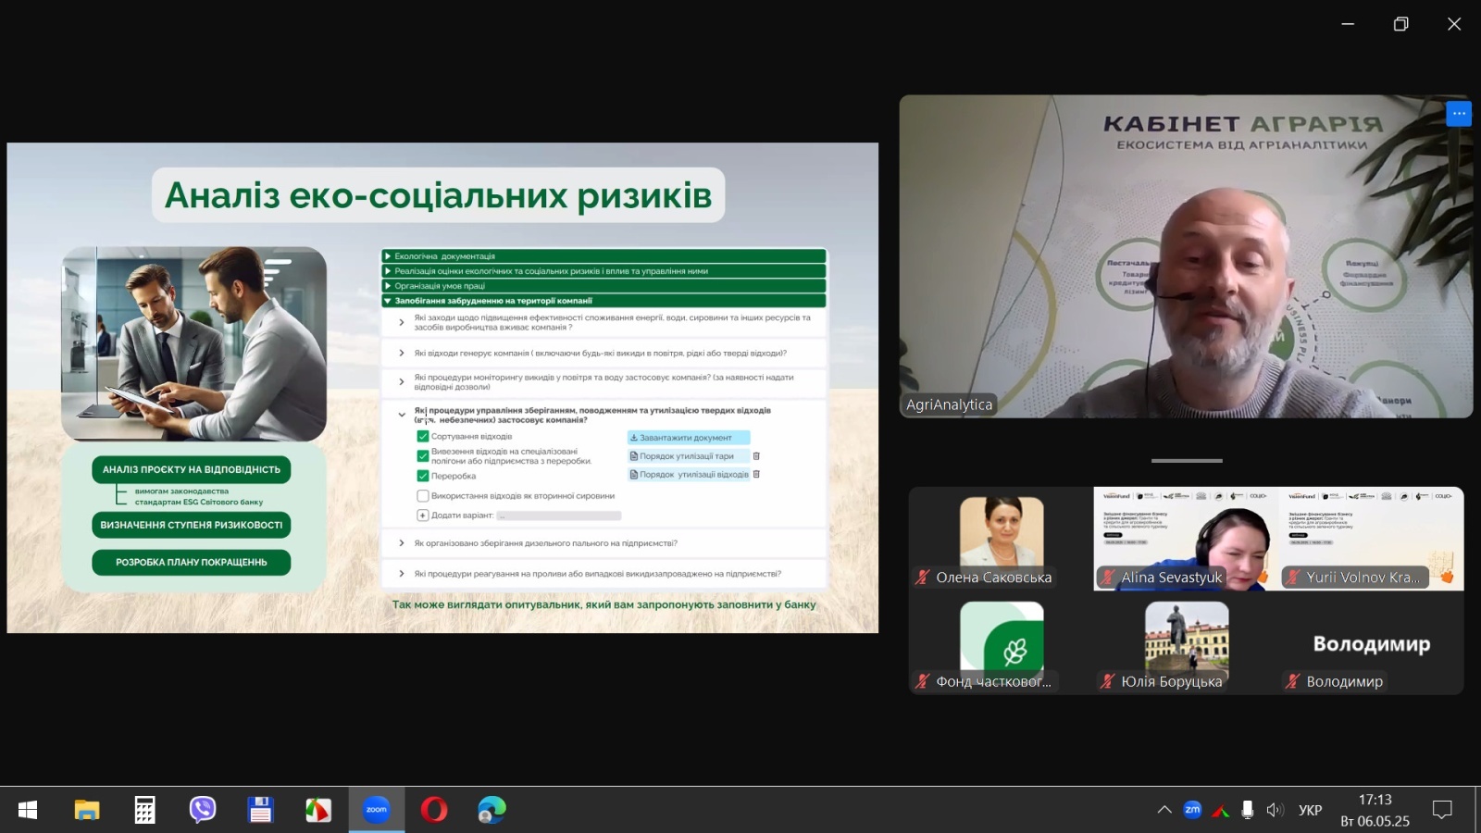Click plus icon beside 'Додати варіант'
This screenshot has width=1481, height=833.
click(423, 516)
